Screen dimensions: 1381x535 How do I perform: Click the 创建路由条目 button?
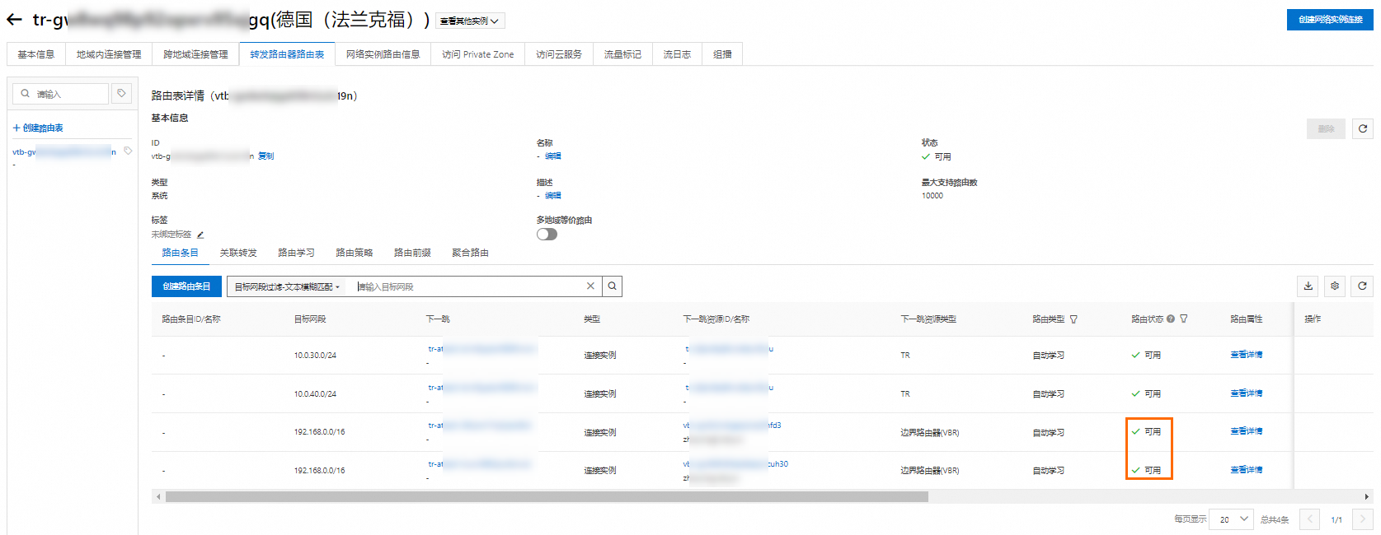coord(186,286)
